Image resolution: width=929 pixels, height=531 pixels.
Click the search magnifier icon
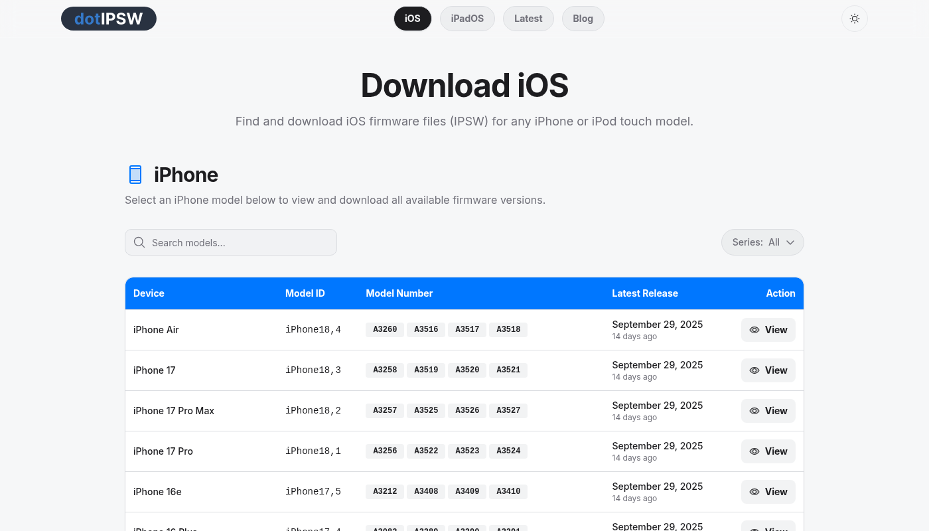[139, 242]
